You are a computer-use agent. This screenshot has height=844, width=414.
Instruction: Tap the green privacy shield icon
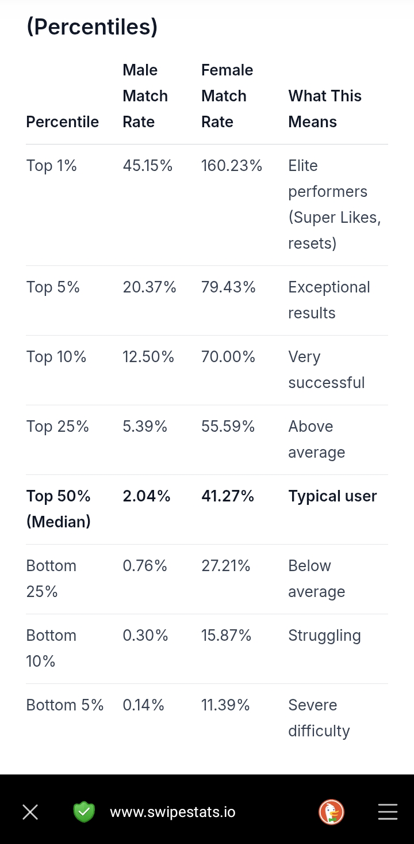(x=84, y=812)
